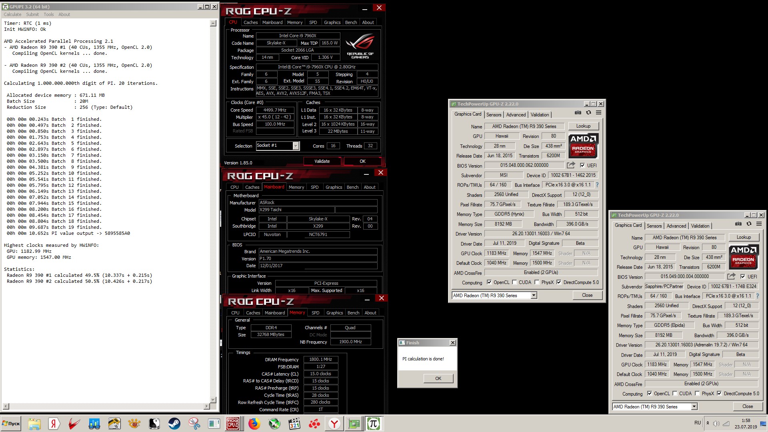Open Tools menu in GPUPI
The width and height of the screenshot is (768, 432).
click(49, 14)
